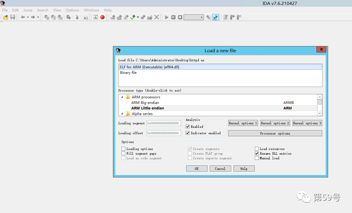Image resolution: width=352 pixels, height=213 pixels.
Task: Click processor list scroll down arrow
Action: point(320,113)
